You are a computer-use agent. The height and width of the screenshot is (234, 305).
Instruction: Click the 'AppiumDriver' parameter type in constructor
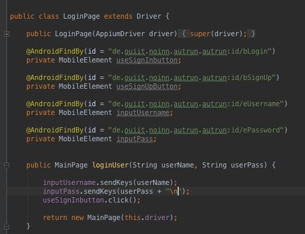pyautogui.click(x=120, y=34)
